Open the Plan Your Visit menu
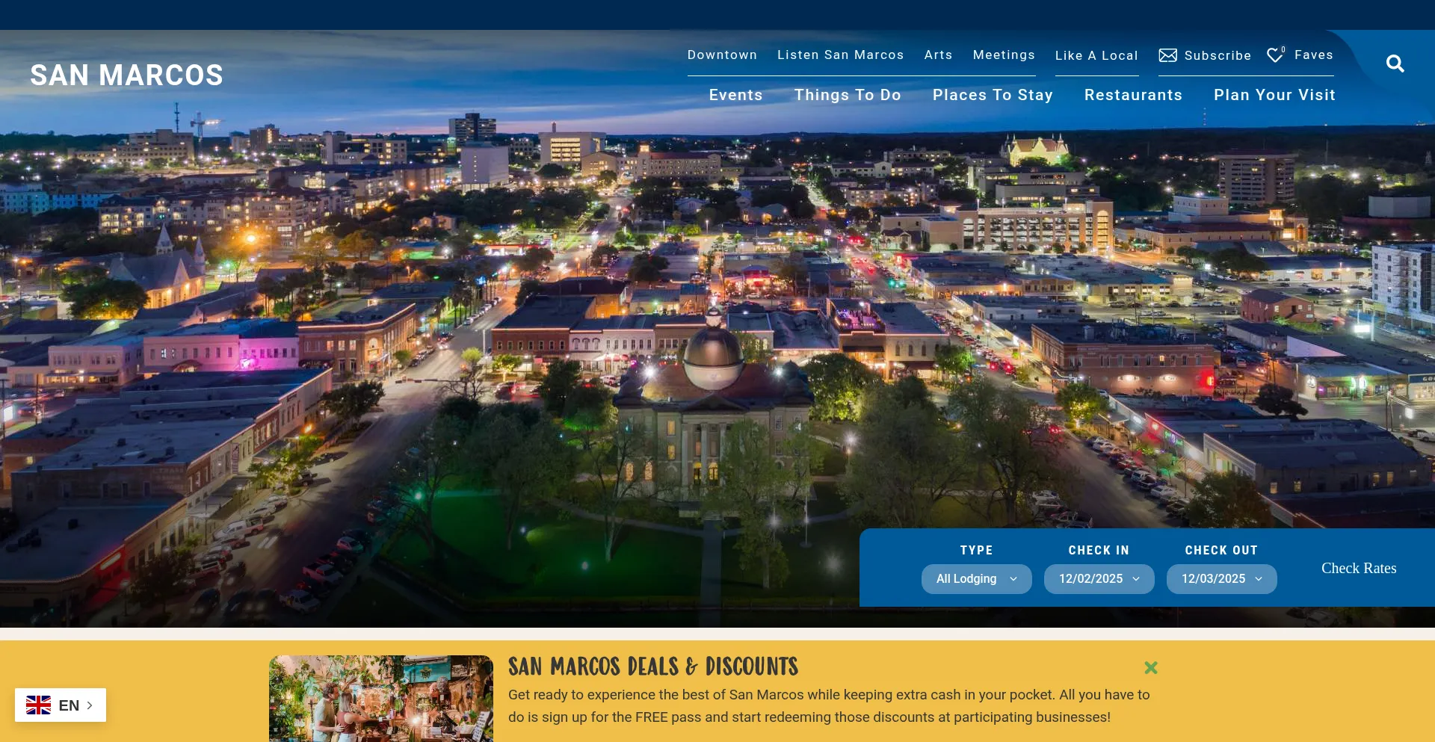1435x742 pixels. tap(1274, 95)
